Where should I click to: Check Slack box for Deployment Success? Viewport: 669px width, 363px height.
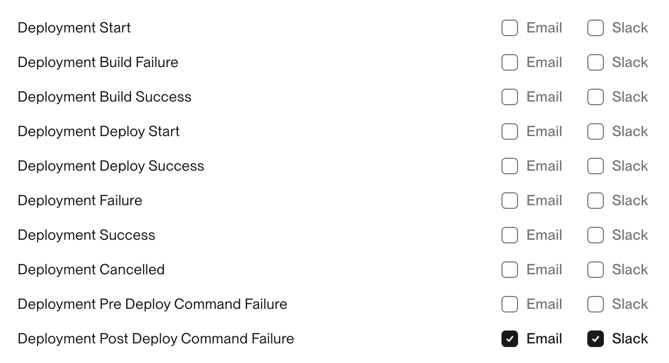coord(596,235)
